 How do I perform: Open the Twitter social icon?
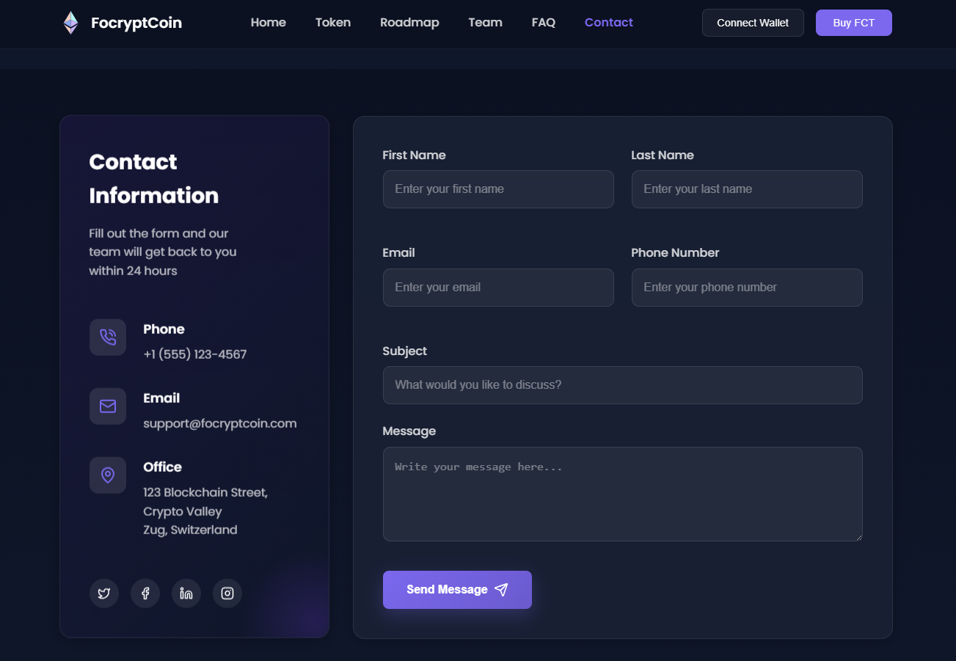coord(104,594)
